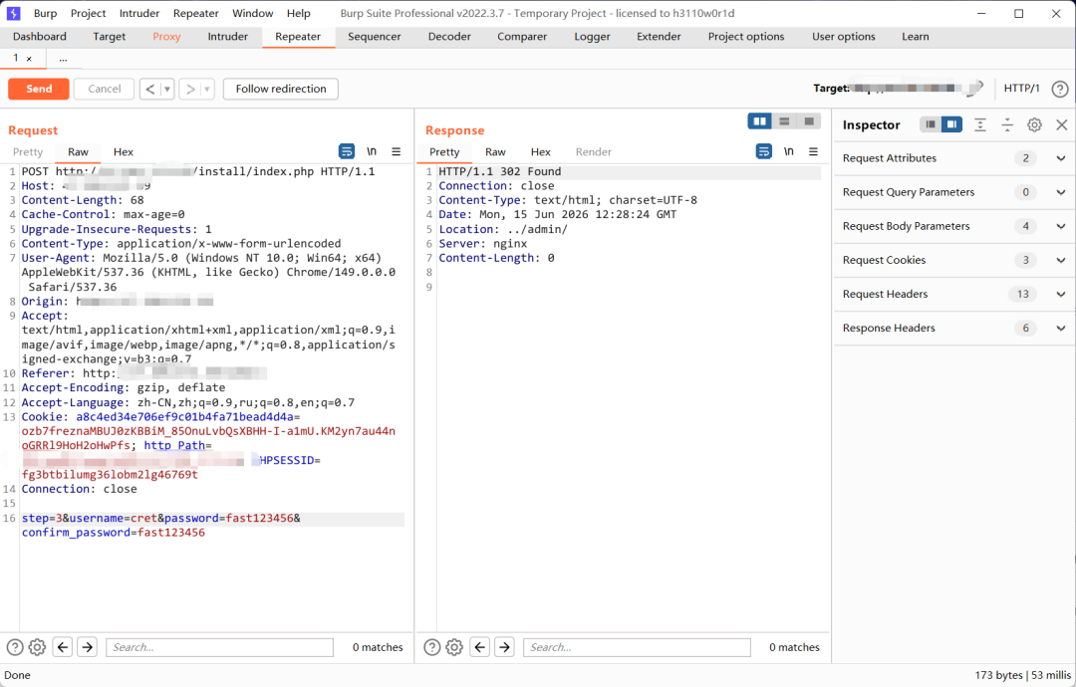Toggle word wrap in Request panel
Screen dimensions: 1076x687
pos(347,151)
